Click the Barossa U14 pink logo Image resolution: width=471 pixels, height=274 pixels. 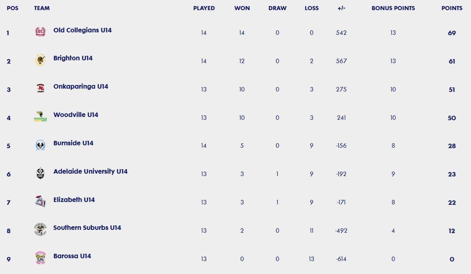pyautogui.click(x=40, y=258)
